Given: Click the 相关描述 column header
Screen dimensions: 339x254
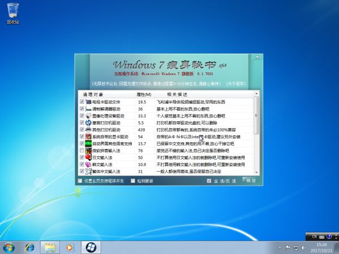Looking at the screenshot, I should (203, 94).
